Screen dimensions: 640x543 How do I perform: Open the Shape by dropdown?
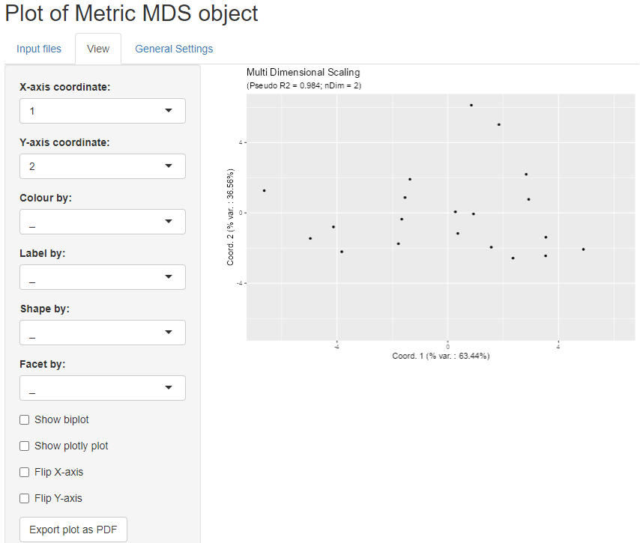pyautogui.click(x=103, y=333)
